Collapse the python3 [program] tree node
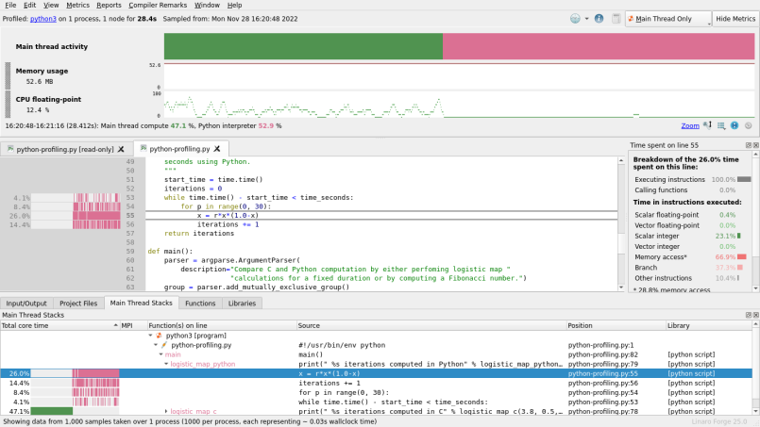This screenshot has width=760, height=427. 150,335
